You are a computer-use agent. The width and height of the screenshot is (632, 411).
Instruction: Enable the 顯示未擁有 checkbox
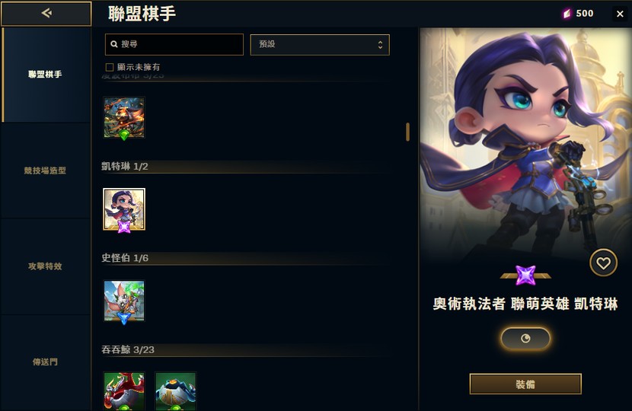[109, 67]
